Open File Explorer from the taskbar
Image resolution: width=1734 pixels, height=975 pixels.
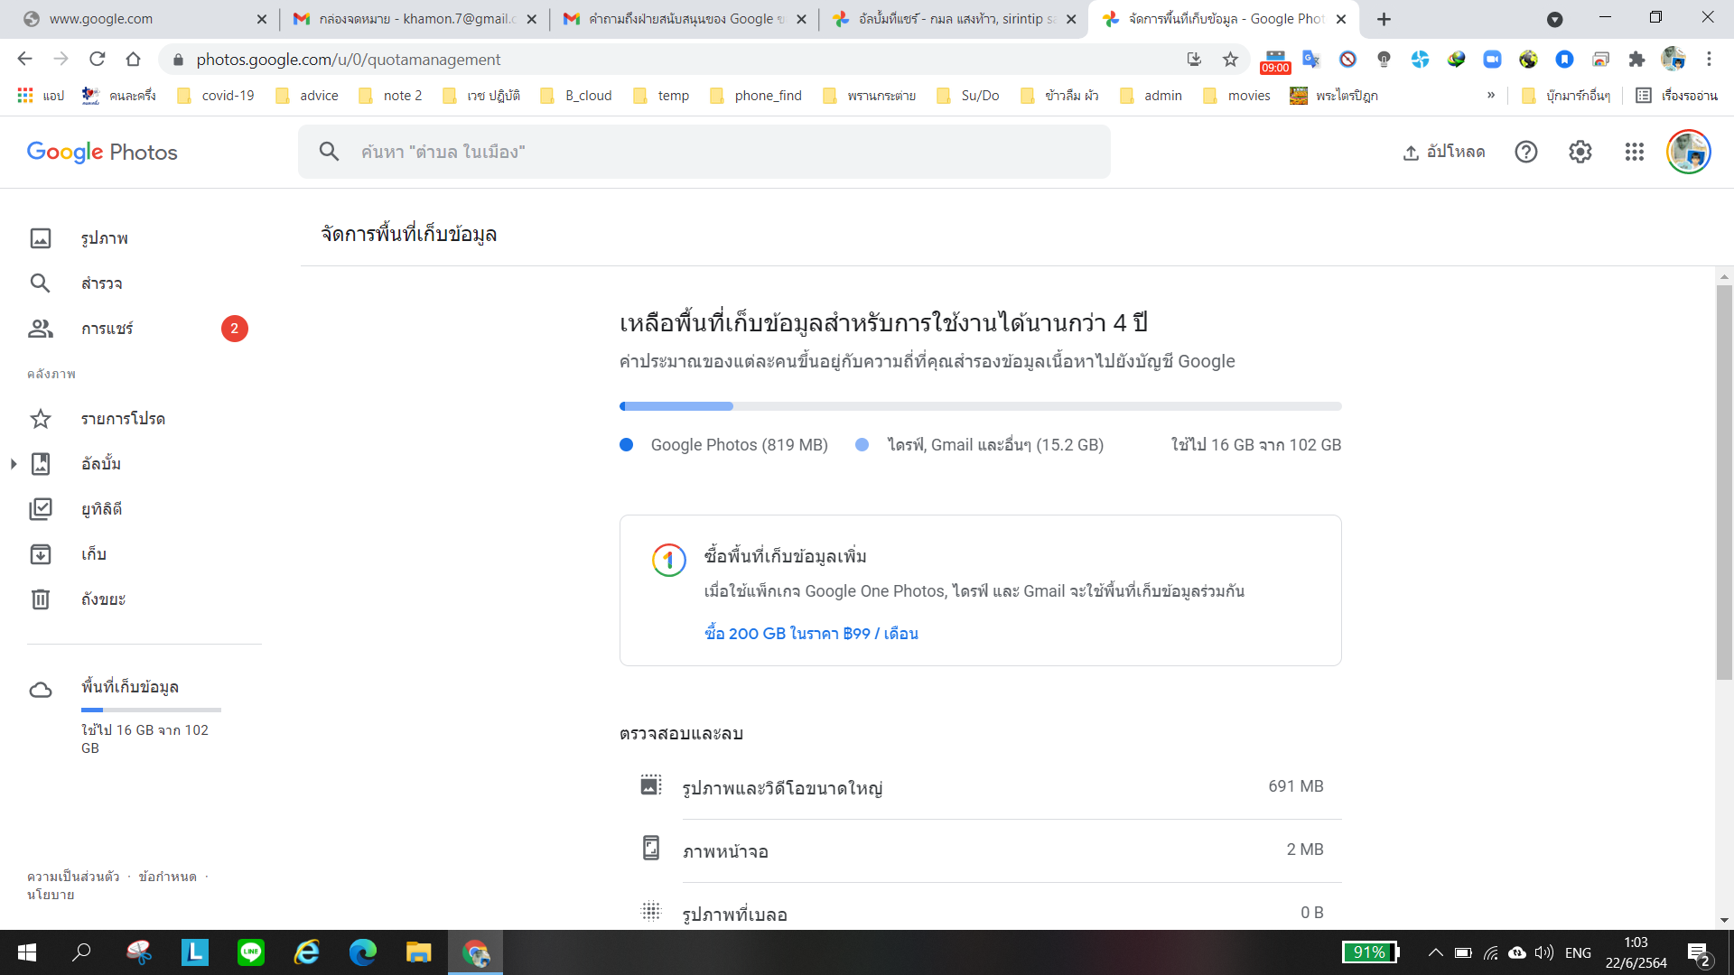click(x=418, y=952)
